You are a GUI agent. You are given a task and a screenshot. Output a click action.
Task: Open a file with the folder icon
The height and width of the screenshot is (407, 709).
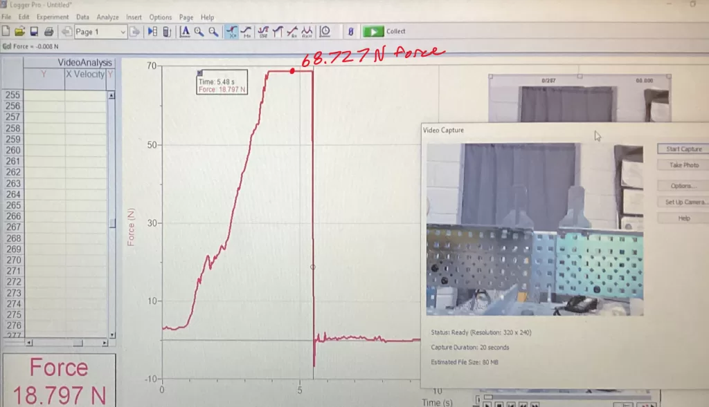(x=19, y=31)
